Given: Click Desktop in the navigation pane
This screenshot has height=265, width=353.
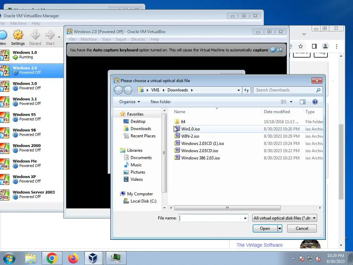Looking at the screenshot, I should (x=138, y=121).
